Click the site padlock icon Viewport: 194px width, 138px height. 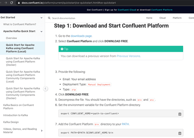click(x=19, y=3)
